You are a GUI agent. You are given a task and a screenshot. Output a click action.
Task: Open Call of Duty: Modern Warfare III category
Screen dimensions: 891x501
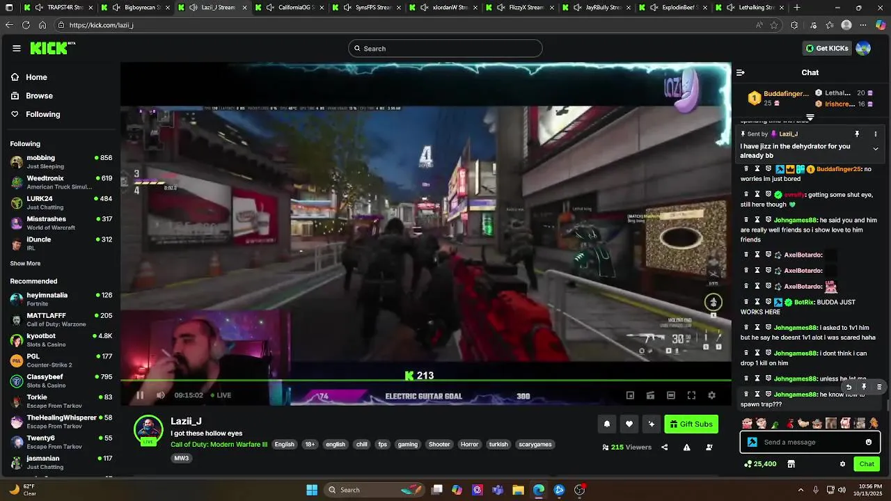pos(219,444)
